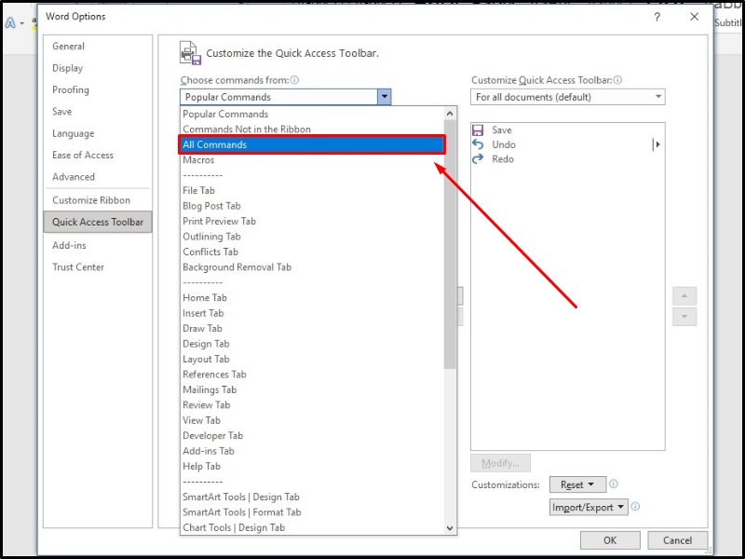Open General options category
Image resolution: width=745 pixels, height=559 pixels.
coord(98,46)
